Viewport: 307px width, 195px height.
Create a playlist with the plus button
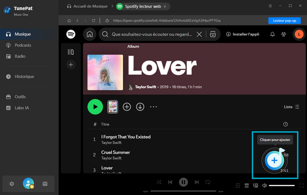pos(71,64)
